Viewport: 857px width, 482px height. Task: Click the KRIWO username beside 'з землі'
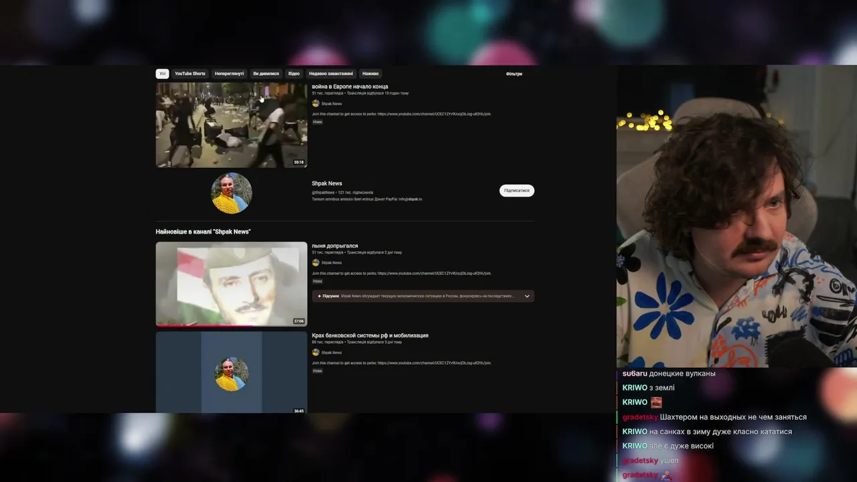pos(635,388)
